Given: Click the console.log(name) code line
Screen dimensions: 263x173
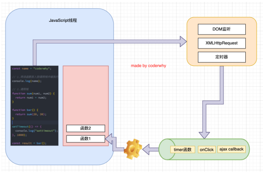Looking at the screenshot, I should pyautogui.click(x=27, y=81).
